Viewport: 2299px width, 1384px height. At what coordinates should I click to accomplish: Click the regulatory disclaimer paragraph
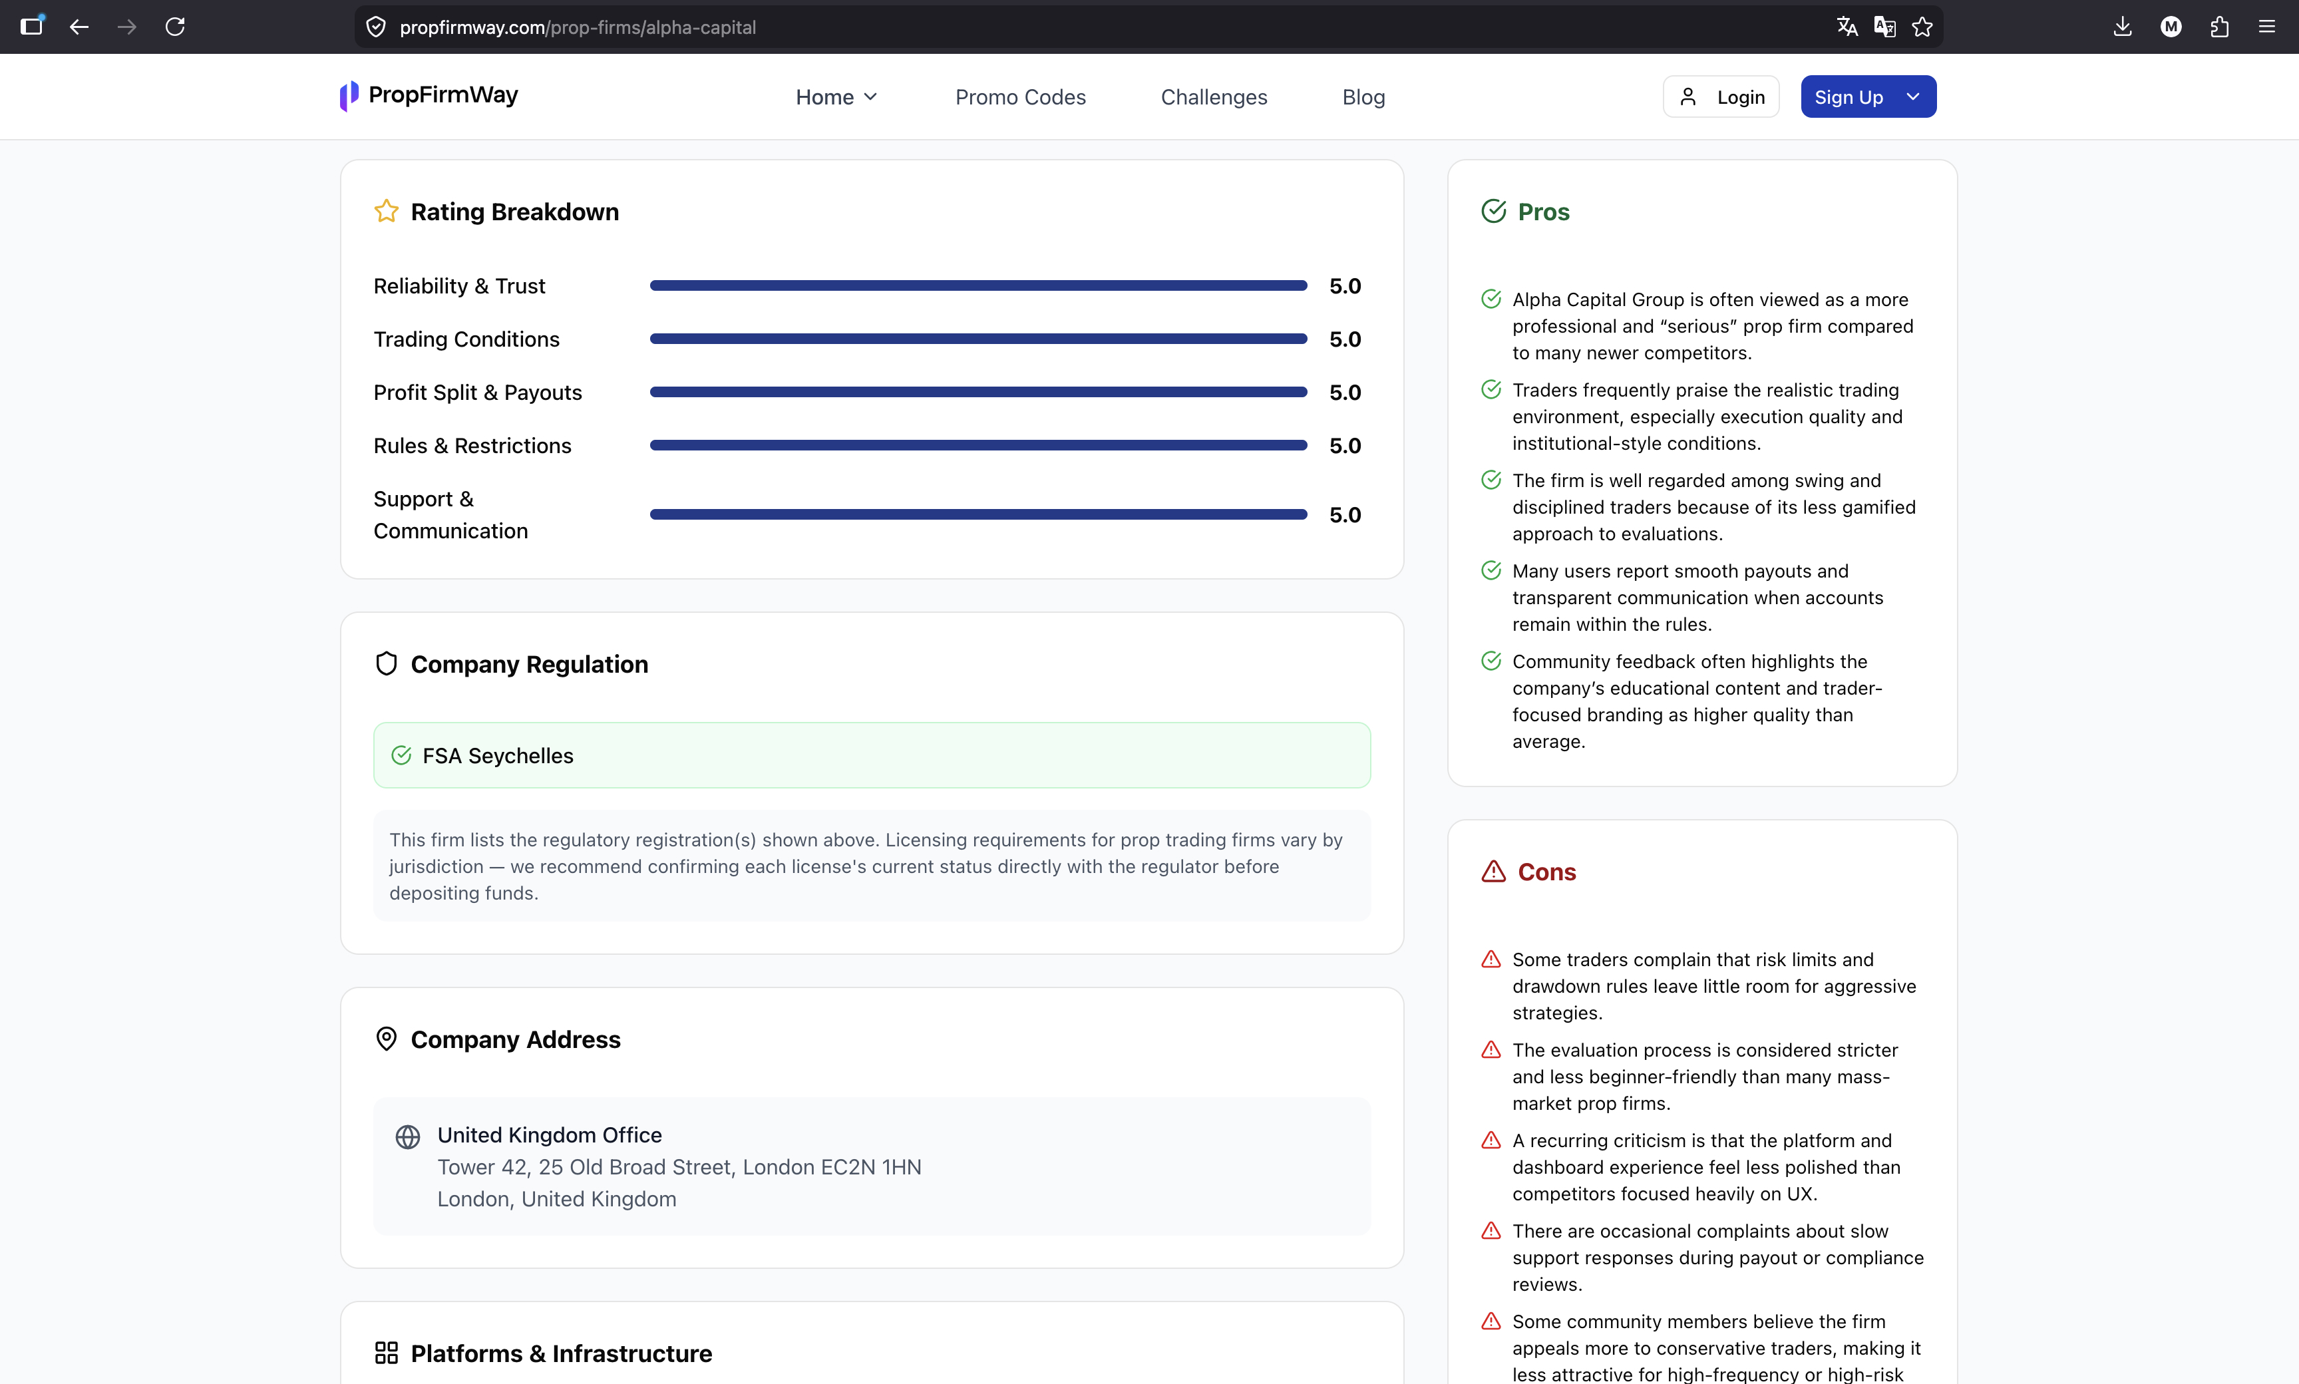coord(866,866)
